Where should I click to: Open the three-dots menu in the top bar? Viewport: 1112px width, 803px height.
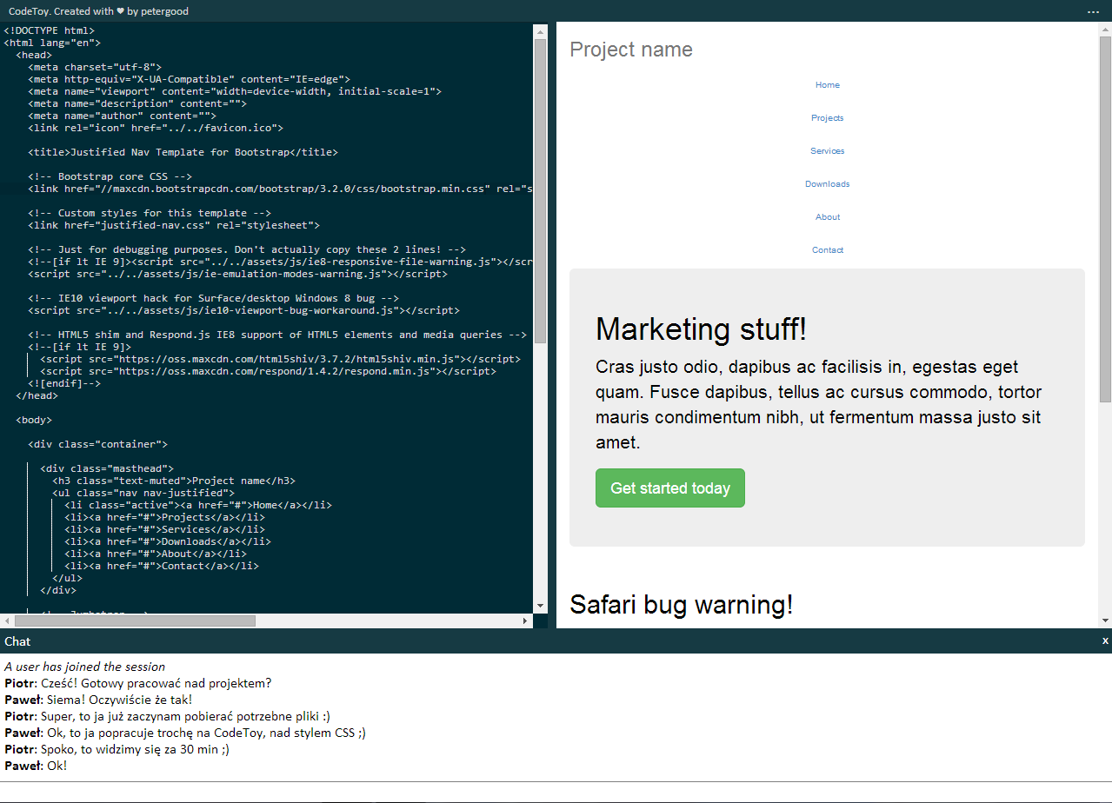coord(1093,11)
